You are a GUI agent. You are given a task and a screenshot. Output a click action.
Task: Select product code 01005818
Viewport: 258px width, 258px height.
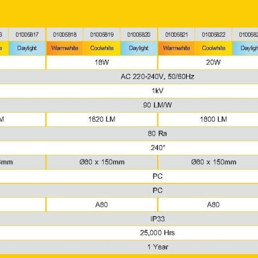[64, 35]
